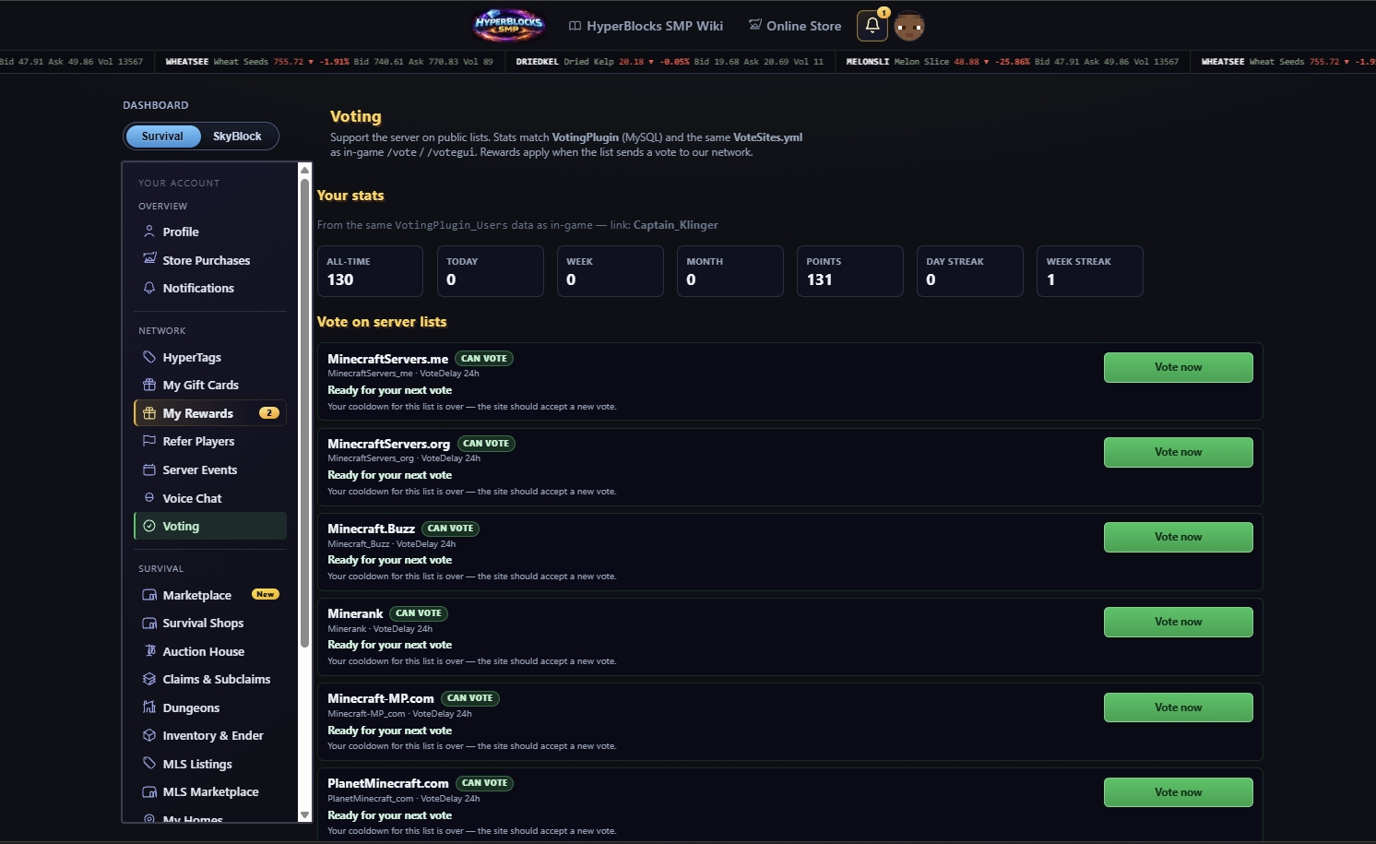Open the Voice Chat page
Image resolution: width=1376 pixels, height=844 pixels.
coord(210,498)
